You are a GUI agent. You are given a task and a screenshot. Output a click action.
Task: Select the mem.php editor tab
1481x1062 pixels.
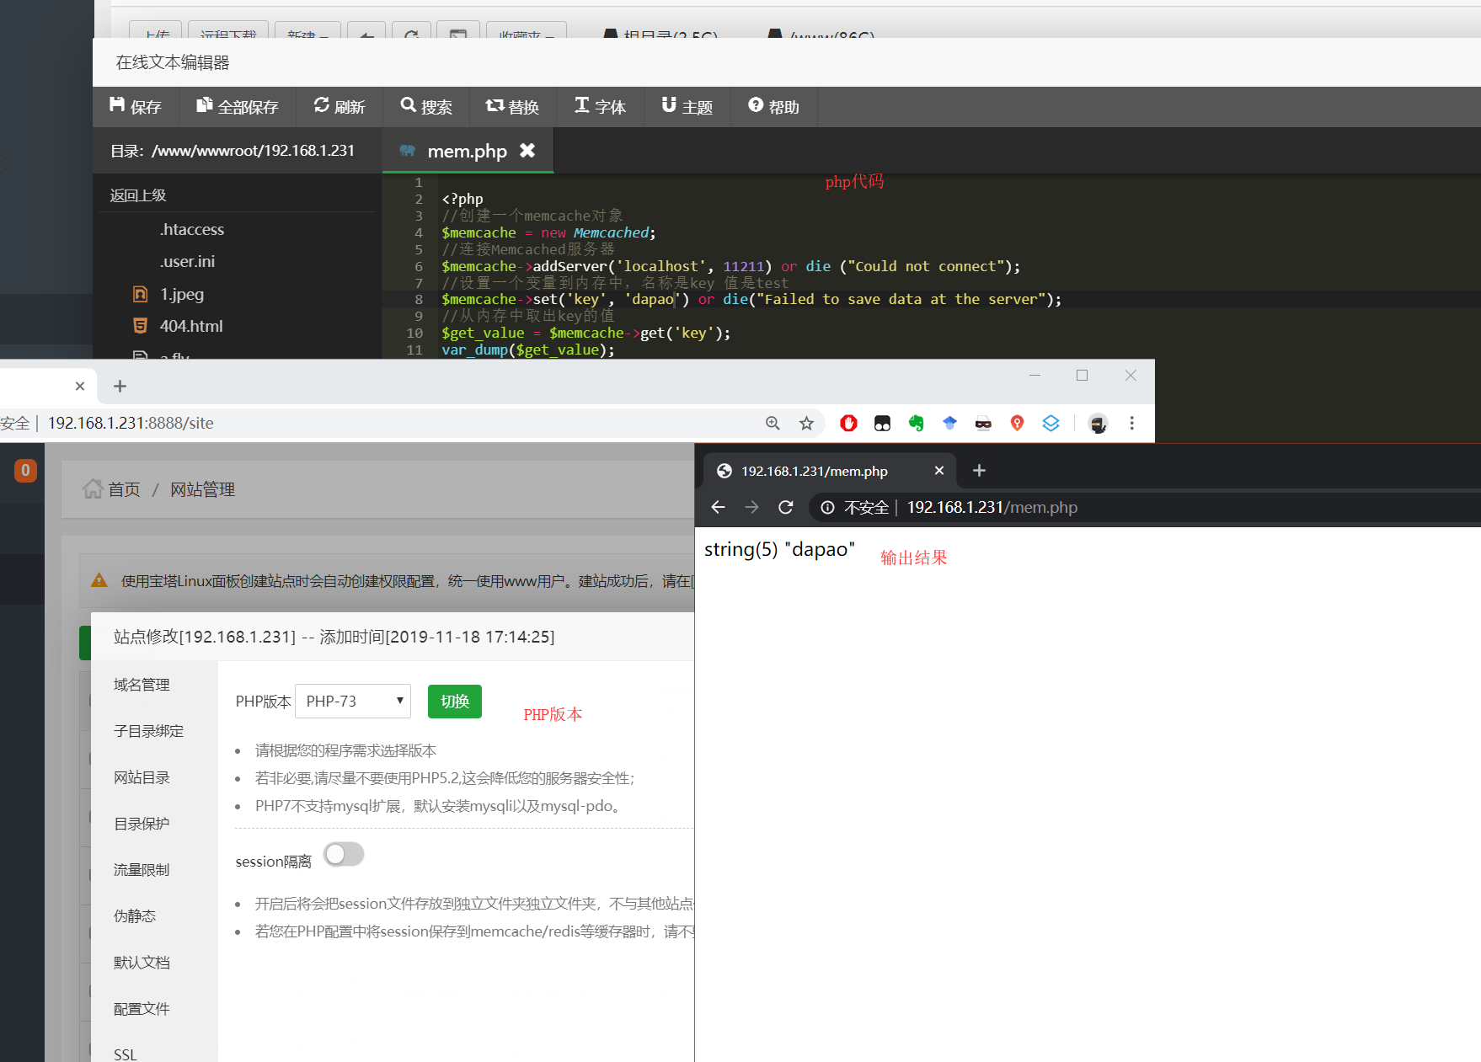(468, 151)
